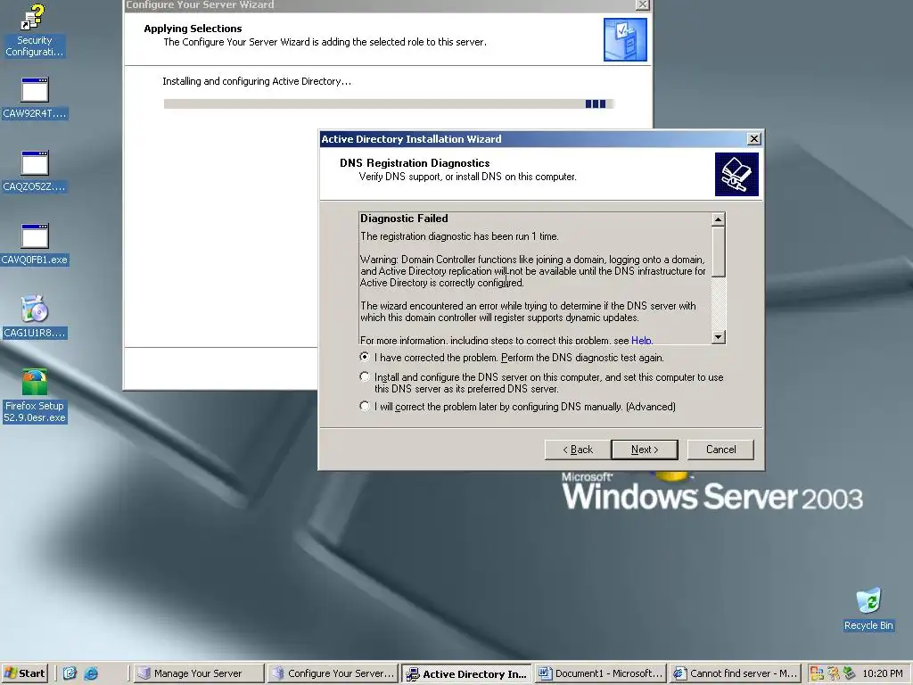Screen dimensions: 913x685
Task: Select 'I have corrected the problem' radio option
Action: pyautogui.click(x=365, y=357)
